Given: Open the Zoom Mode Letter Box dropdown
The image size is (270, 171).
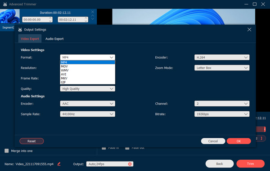Looking at the screenshot, I should [222, 68].
